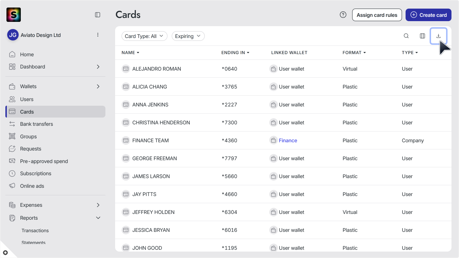Click the search magnifier icon
Screen dimensions: 459x258
point(406,36)
